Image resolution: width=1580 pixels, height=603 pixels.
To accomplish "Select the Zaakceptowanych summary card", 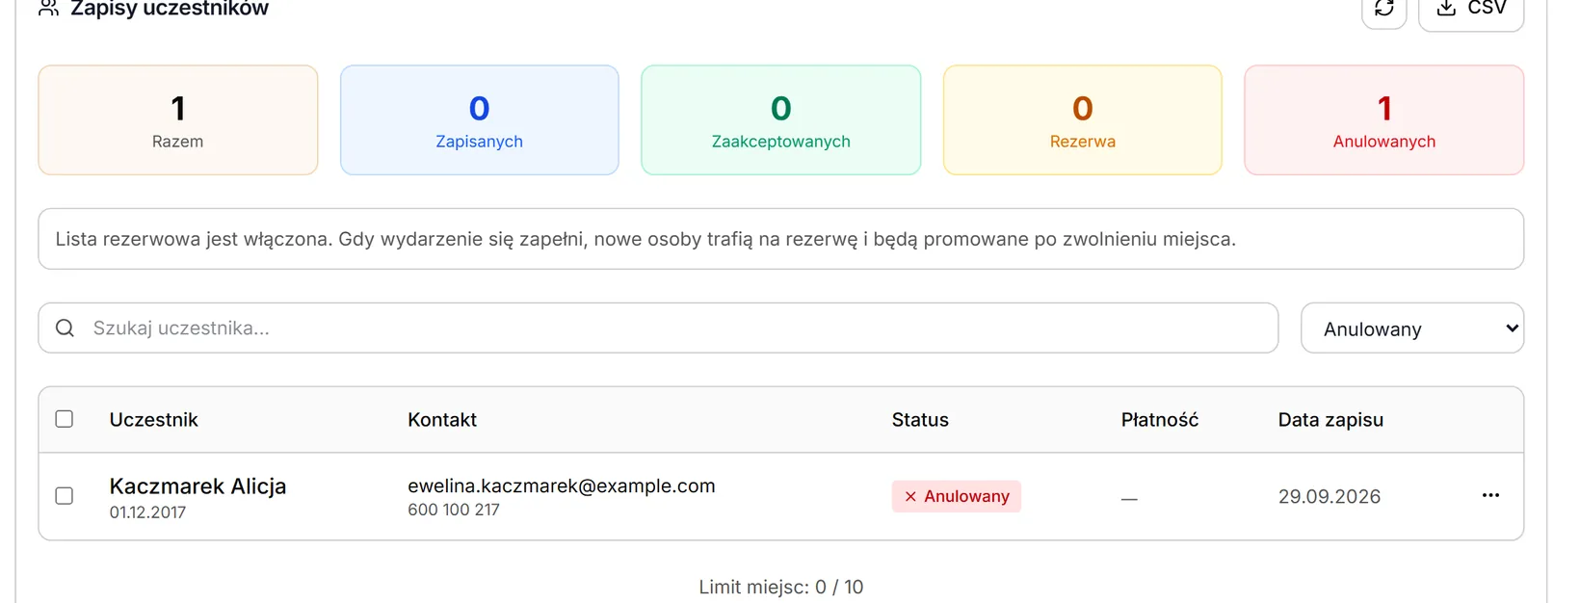I will 781,120.
